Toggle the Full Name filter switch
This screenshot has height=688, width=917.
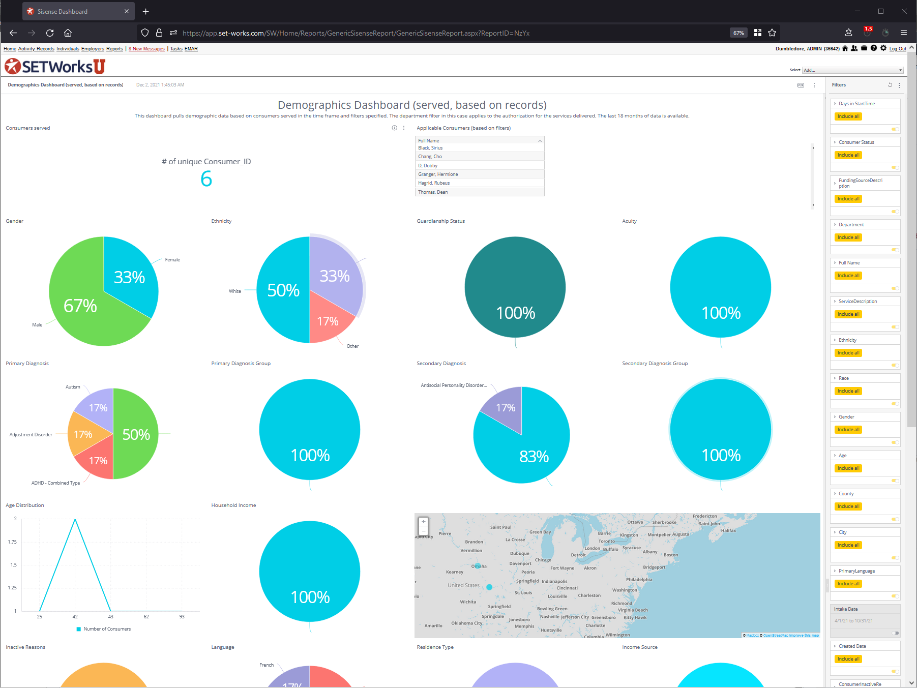pyautogui.click(x=895, y=288)
